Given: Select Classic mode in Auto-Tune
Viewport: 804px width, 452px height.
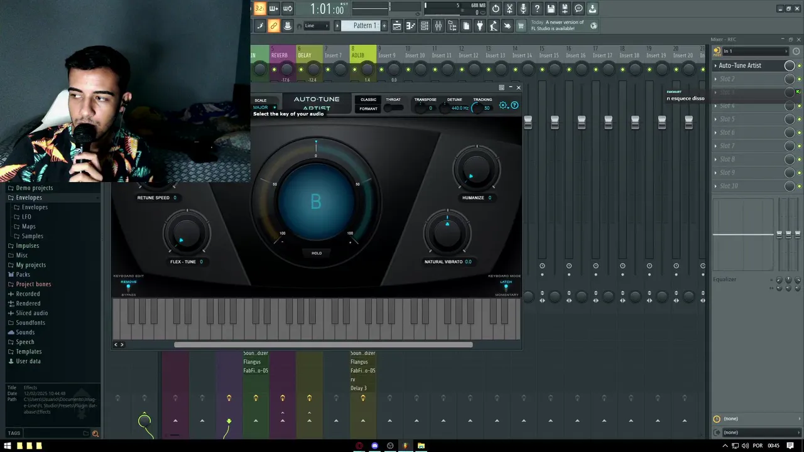Looking at the screenshot, I should tap(368, 99).
